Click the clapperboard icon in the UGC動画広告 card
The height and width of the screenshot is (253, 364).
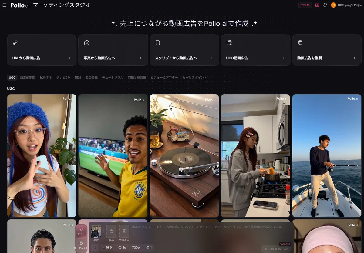coord(229,43)
